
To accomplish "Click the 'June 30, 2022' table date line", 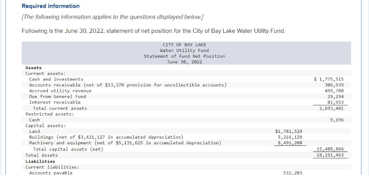I will tap(184, 62).
